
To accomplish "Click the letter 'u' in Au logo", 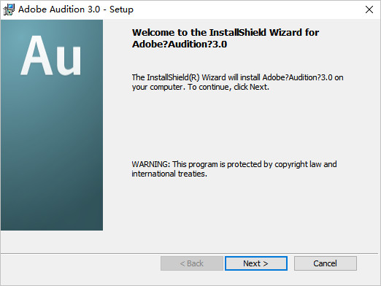I will pyautogui.click(x=69, y=61).
